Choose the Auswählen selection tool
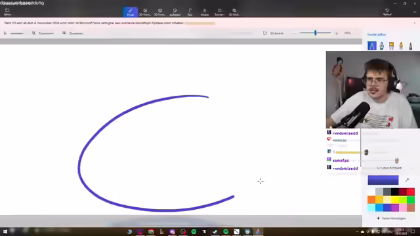This screenshot has width=420, height=236. coord(14,33)
